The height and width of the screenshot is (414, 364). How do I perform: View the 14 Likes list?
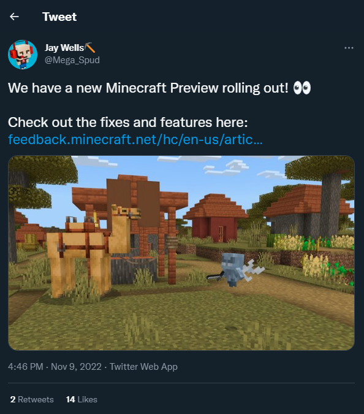coord(82,399)
